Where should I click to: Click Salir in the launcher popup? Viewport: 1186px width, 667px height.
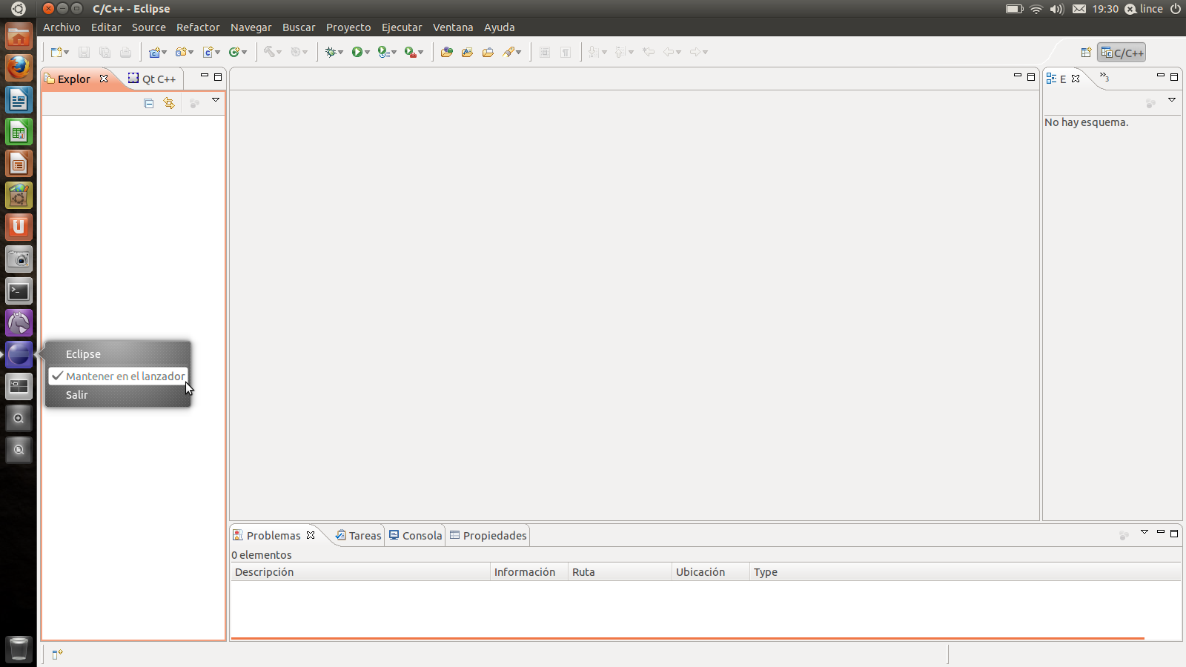[x=77, y=395]
